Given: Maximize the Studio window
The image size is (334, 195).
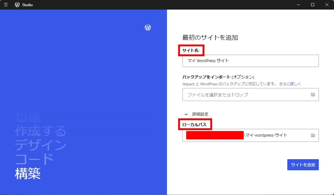Looking at the screenshot, I should (x=312, y=5).
